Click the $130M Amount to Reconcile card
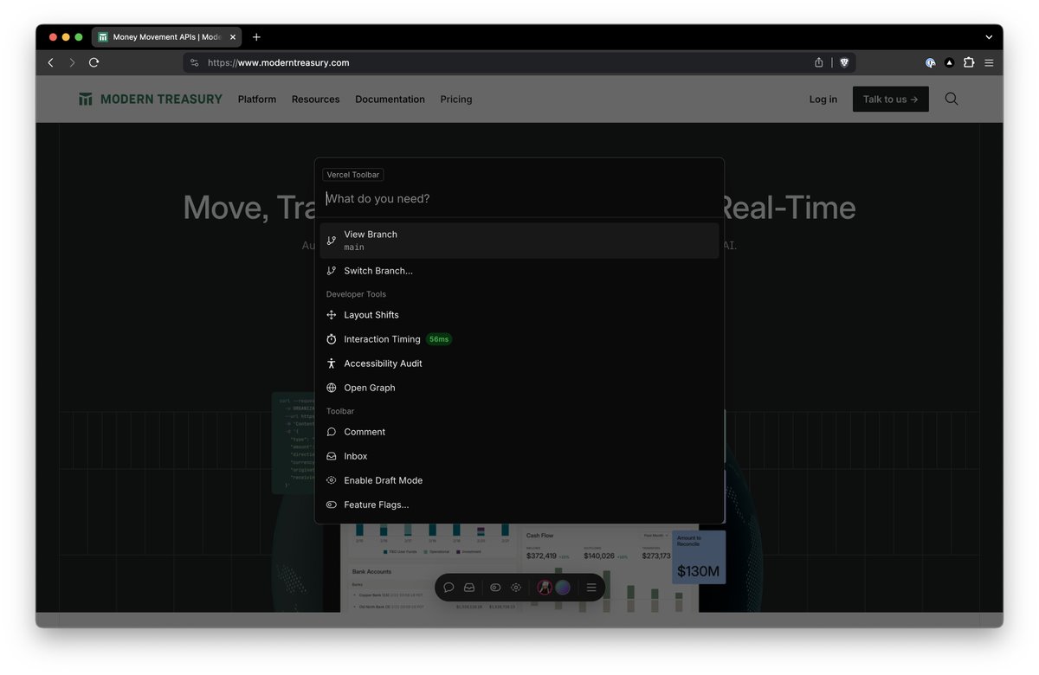Screen dimensions: 1039x675 [x=699, y=556]
